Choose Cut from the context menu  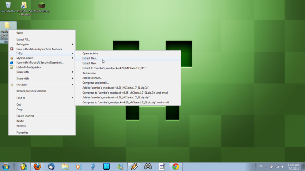42,104
